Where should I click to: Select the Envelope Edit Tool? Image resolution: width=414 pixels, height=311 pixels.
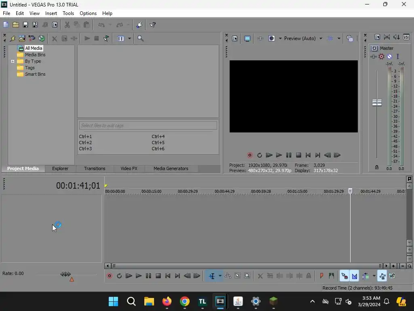pyautogui.click(x=228, y=276)
